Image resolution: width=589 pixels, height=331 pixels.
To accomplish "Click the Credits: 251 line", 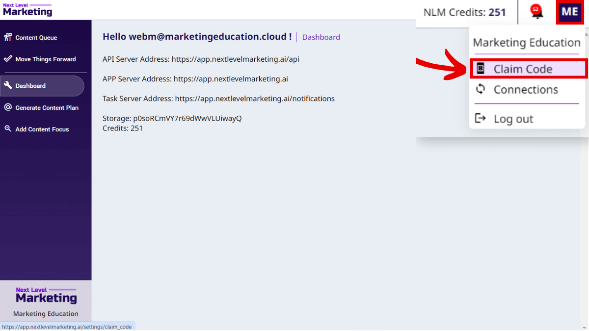I will pos(123,128).
